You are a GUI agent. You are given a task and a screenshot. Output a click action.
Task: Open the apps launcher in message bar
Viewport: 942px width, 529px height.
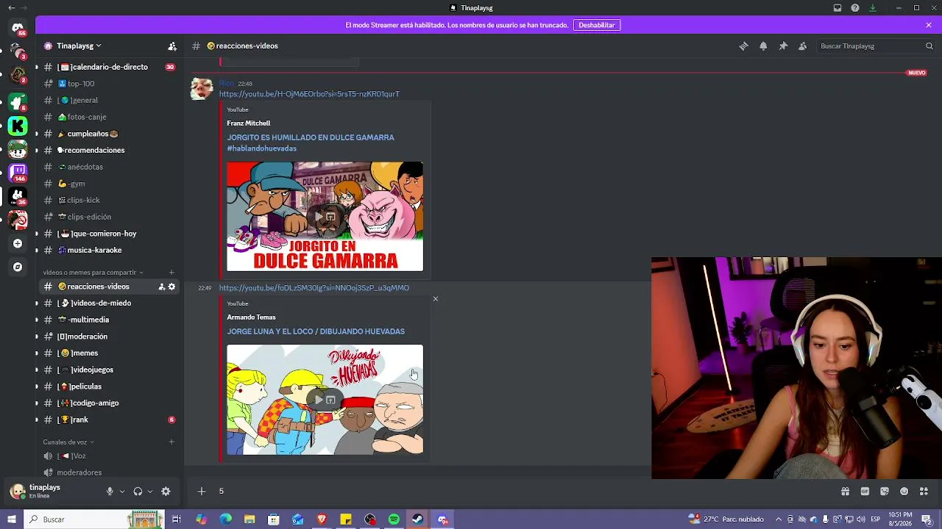click(x=924, y=492)
